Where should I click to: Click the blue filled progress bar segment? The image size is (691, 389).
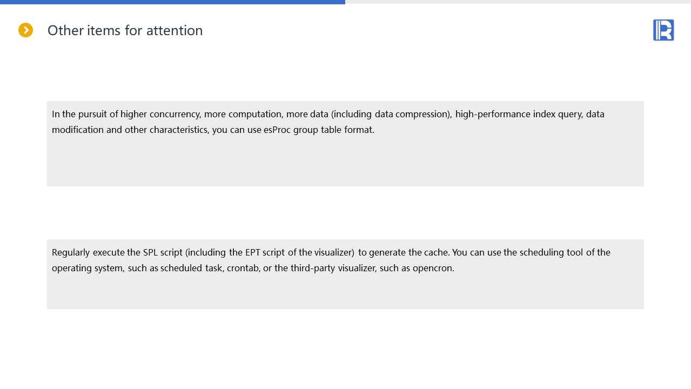172,2
